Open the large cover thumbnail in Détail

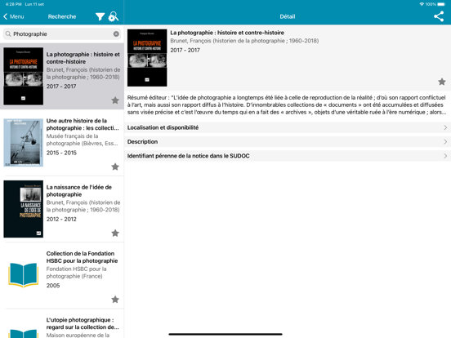point(147,57)
